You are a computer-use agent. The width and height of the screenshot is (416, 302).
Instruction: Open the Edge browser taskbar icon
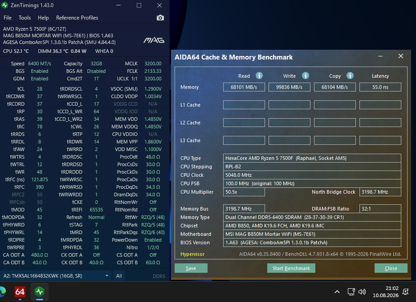[x=2, y=292]
